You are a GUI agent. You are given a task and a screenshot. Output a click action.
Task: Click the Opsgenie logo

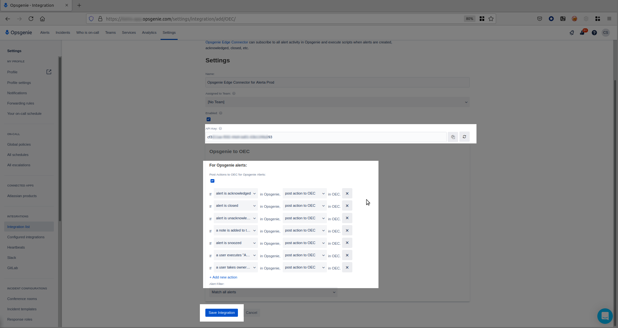[x=18, y=32]
